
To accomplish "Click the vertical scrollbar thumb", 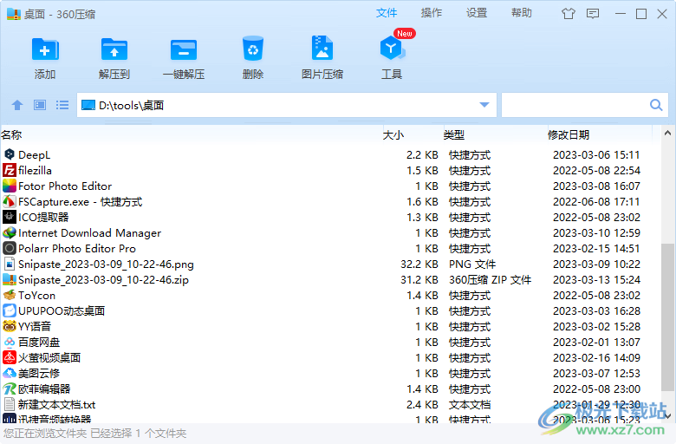I will tap(668, 316).
